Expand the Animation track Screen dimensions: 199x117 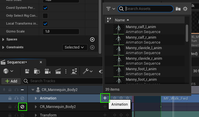click(x=36, y=98)
